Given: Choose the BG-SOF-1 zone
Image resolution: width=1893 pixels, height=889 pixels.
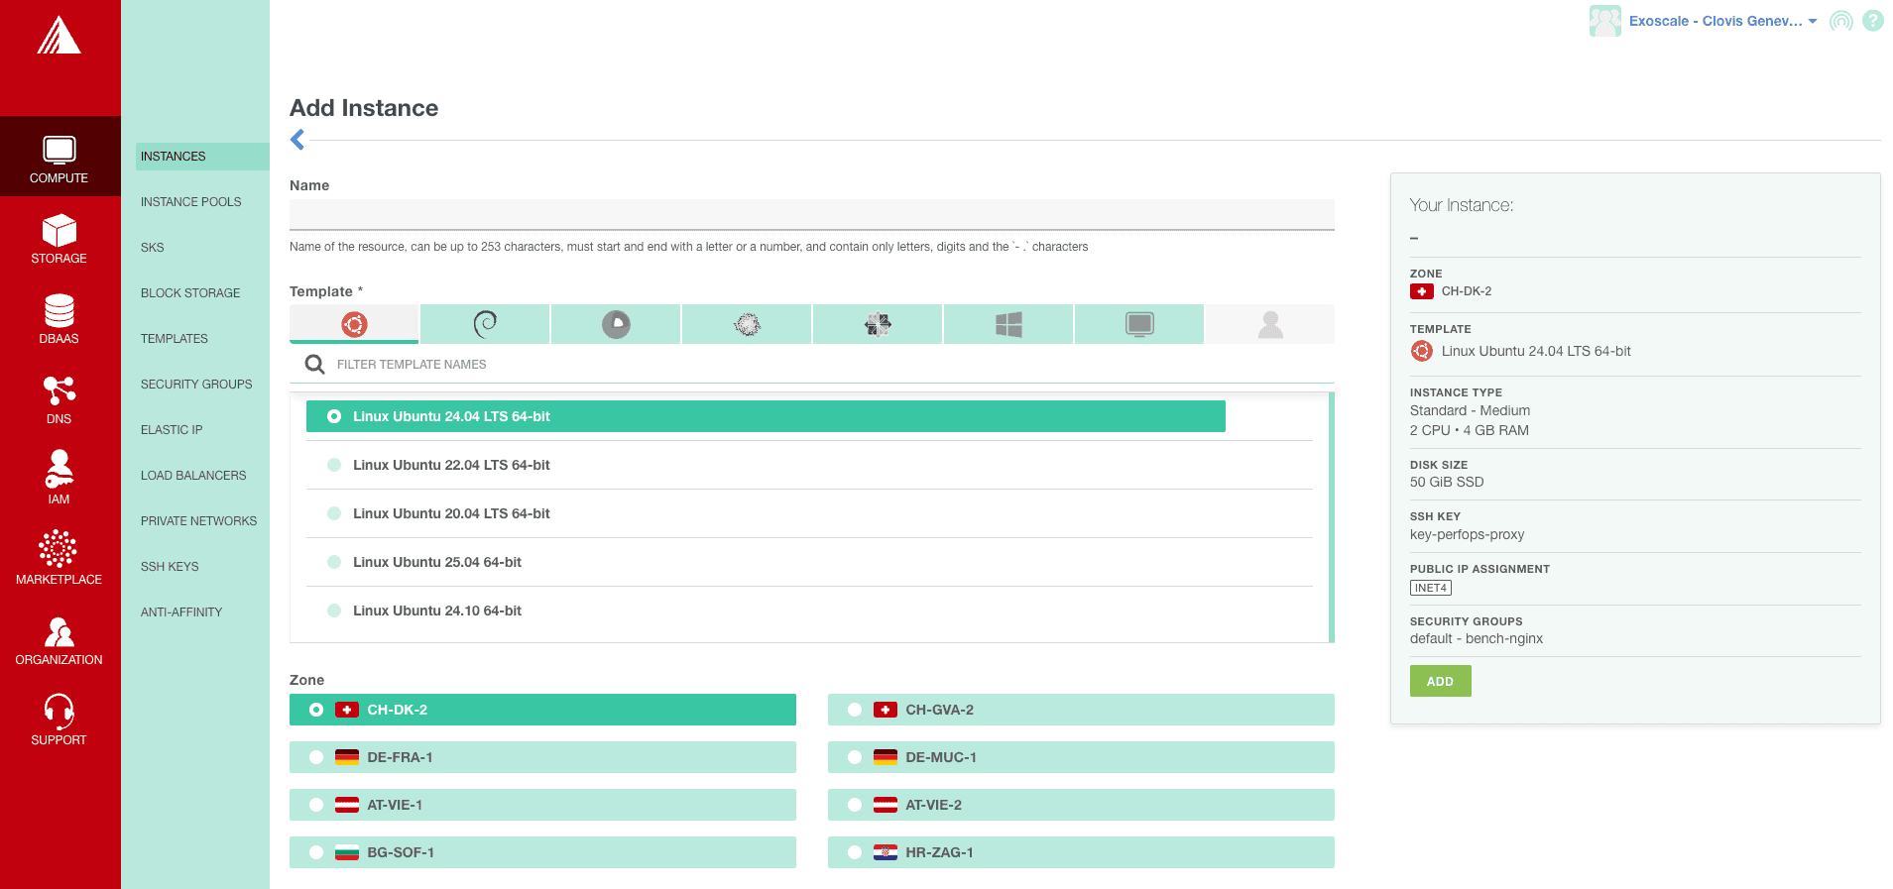Looking at the screenshot, I should click(x=542, y=852).
